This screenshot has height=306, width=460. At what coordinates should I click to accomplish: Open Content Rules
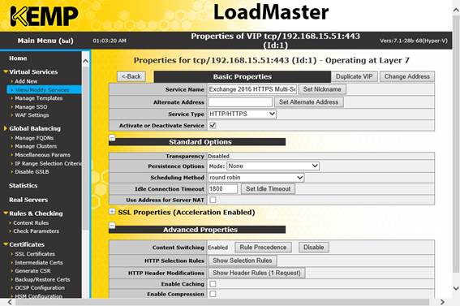(31, 223)
